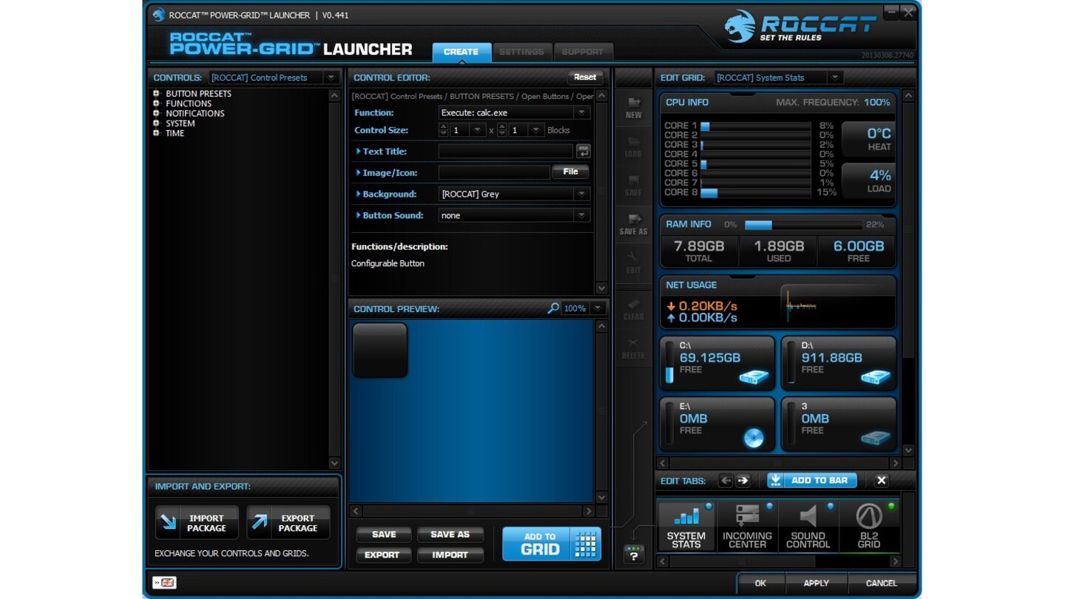Click in the Image/Icon path field
Image resolution: width=1065 pixels, height=599 pixels.
tap(494, 172)
